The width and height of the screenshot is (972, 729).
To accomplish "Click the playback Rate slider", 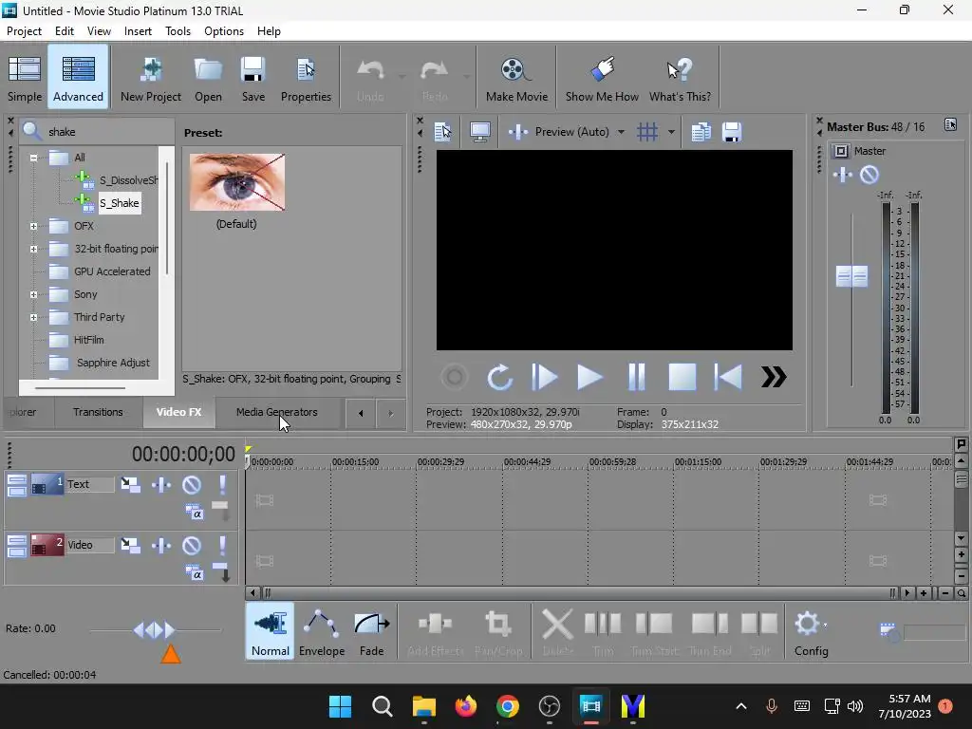I will [155, 630].
